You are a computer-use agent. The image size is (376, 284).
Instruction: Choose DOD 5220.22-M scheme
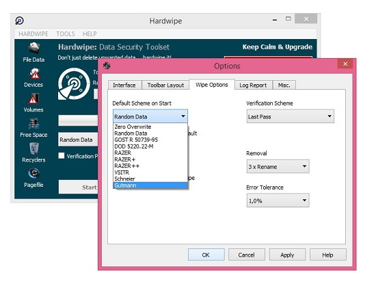tap(150, 146)
